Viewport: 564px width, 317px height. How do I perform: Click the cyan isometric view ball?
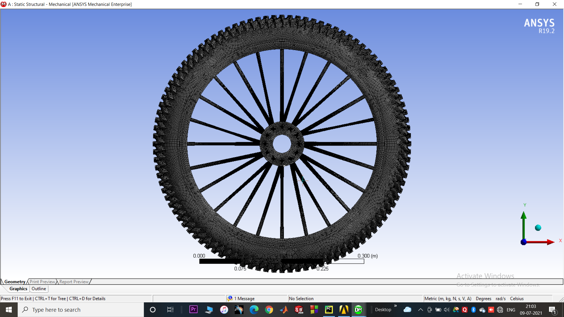coord(538,228)
